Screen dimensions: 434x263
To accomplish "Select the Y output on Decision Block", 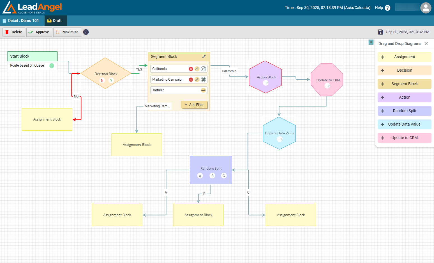I will coord(111,81).
